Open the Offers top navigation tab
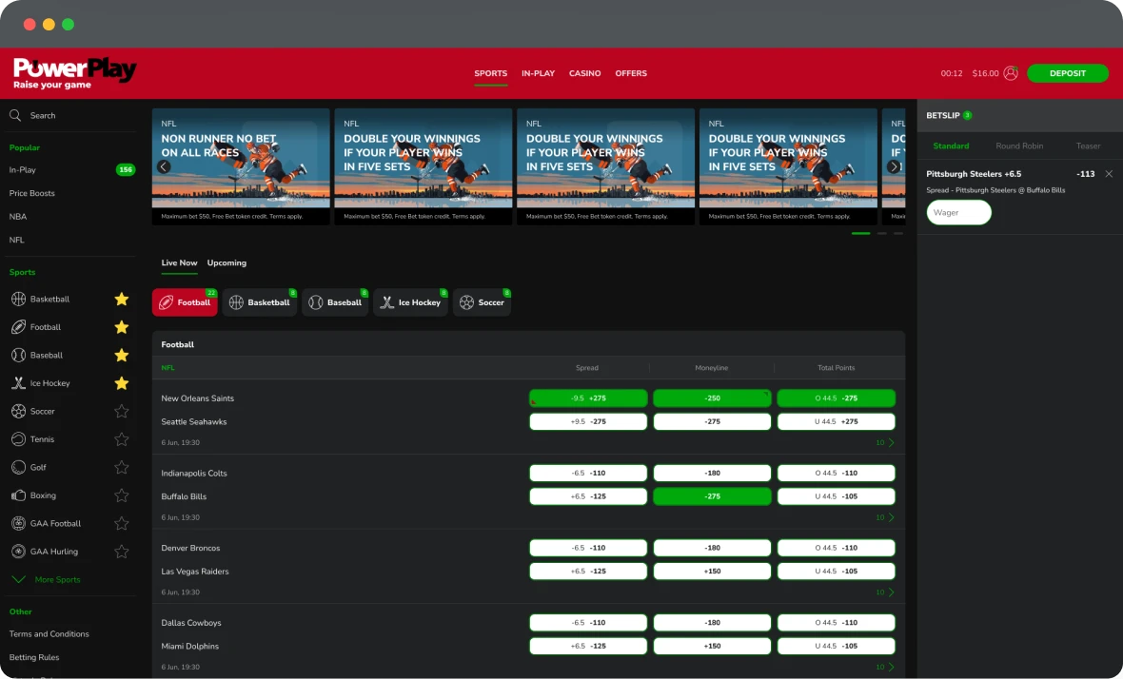 (x=631, y=73)
